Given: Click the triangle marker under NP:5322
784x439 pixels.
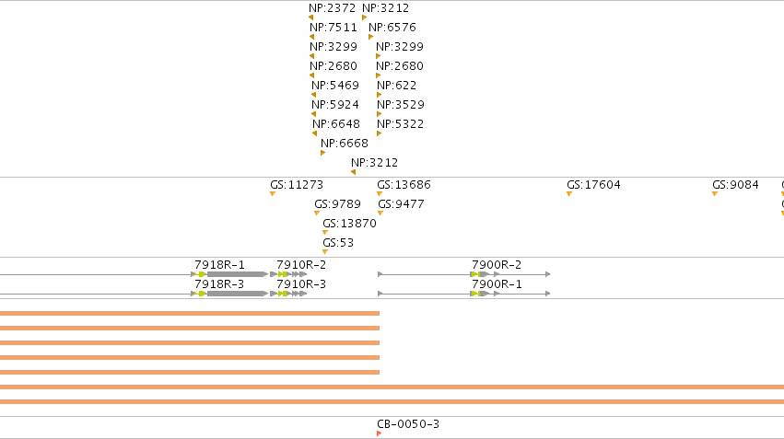Looking at the screenshot, I should [379, 133].
